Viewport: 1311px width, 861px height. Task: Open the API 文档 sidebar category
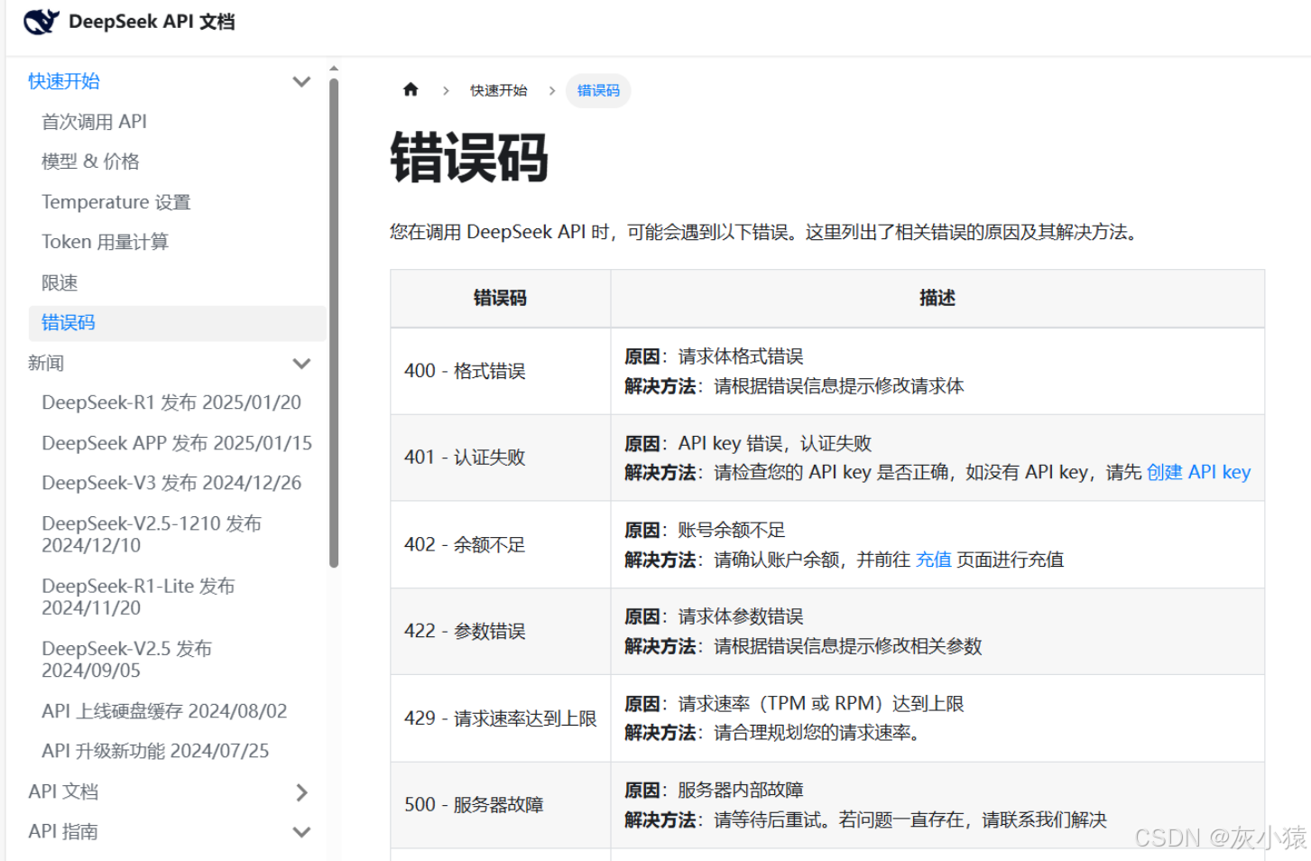(x=63, y=792)
